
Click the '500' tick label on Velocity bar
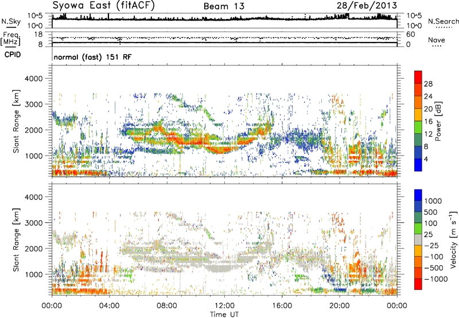tap(431, 212)
